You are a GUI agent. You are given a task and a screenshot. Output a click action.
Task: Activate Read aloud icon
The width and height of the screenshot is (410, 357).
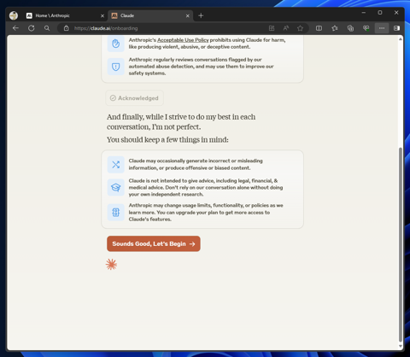coord(286,28)
